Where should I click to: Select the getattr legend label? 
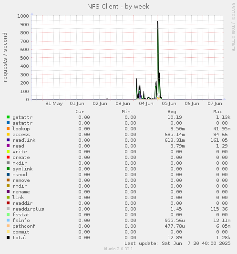pyautogui.click(x=22, y=117)
